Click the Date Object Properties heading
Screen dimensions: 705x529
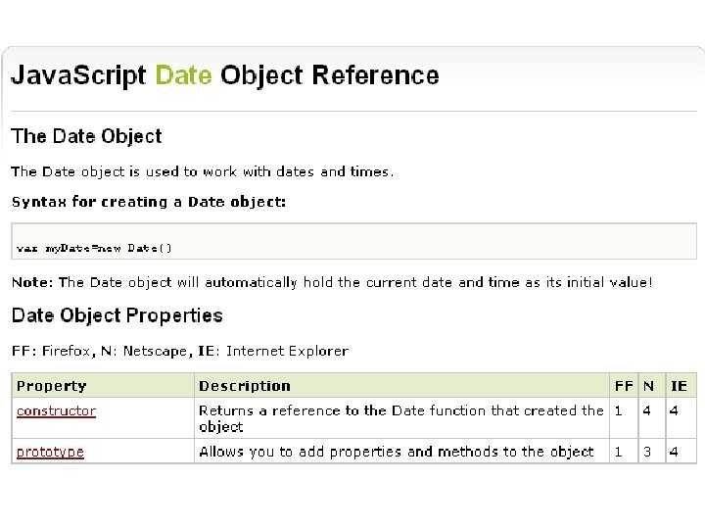117,315
